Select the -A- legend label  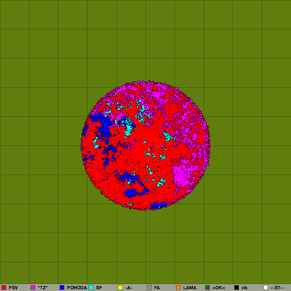129,288
